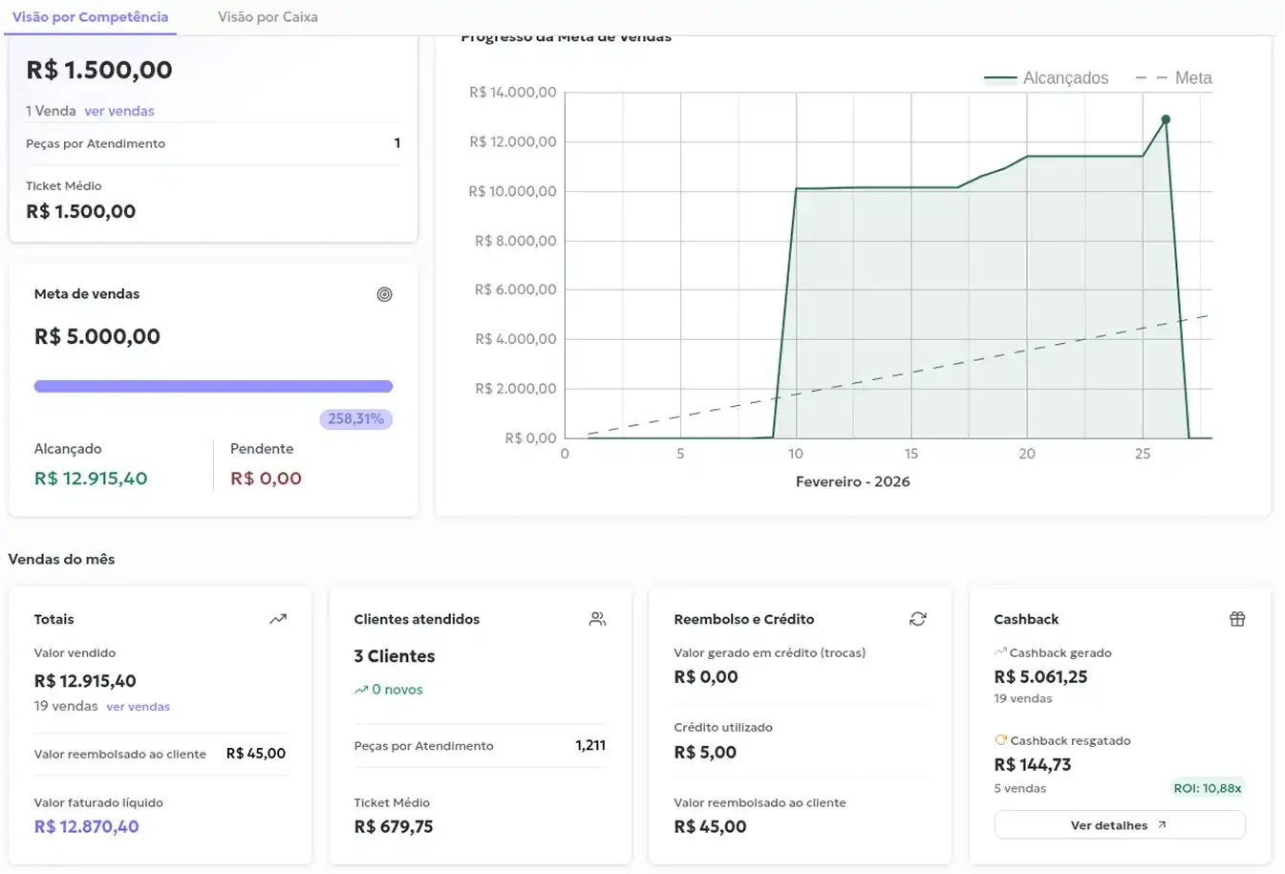Screen dimensions: 1285x874
Task: Click the Cashback resgatado coin icon
Action: pyautogui.click(x=1000, y=739)
